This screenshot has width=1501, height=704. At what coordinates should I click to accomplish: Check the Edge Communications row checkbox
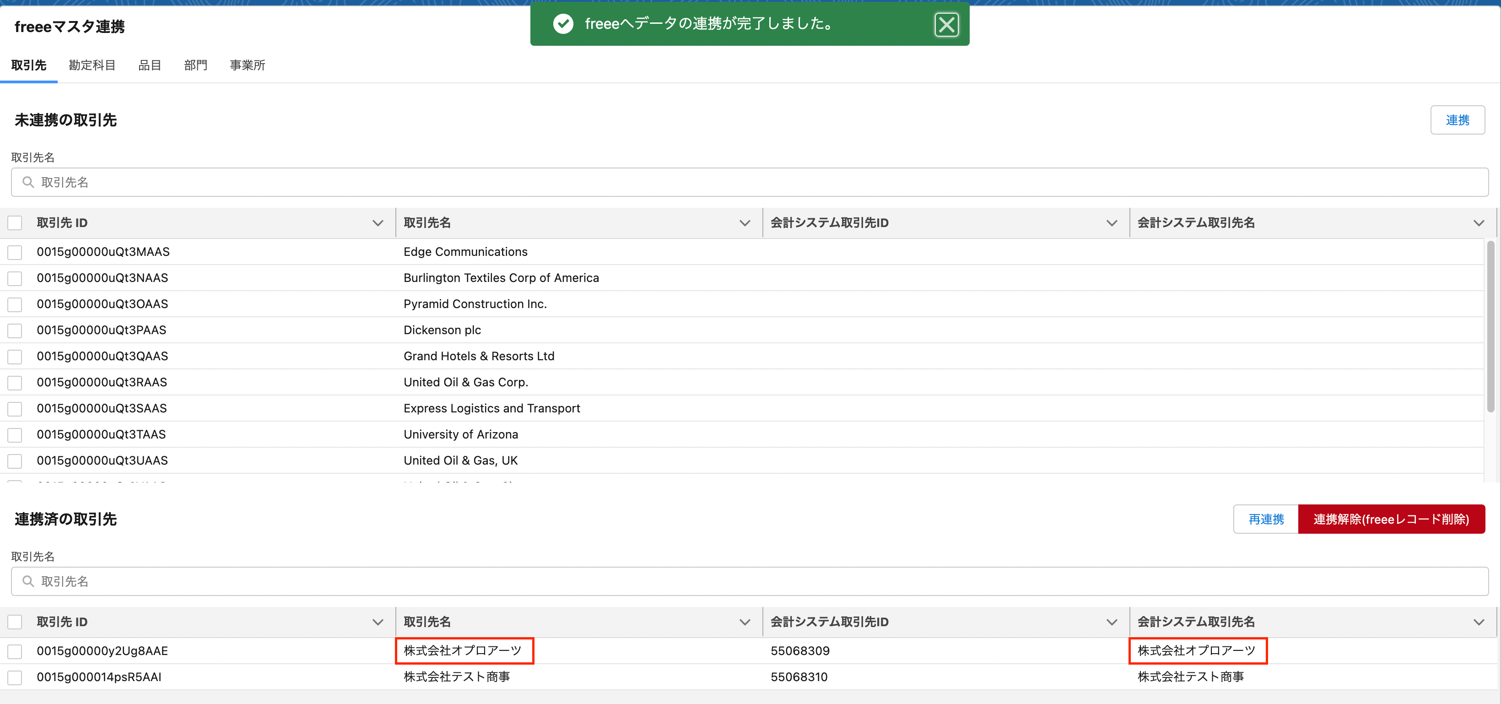click(x=15, y=252)
